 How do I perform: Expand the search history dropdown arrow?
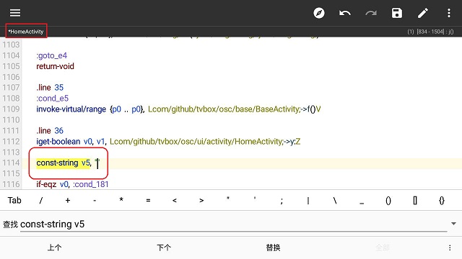pyautogui.click(x=453, y=224)
